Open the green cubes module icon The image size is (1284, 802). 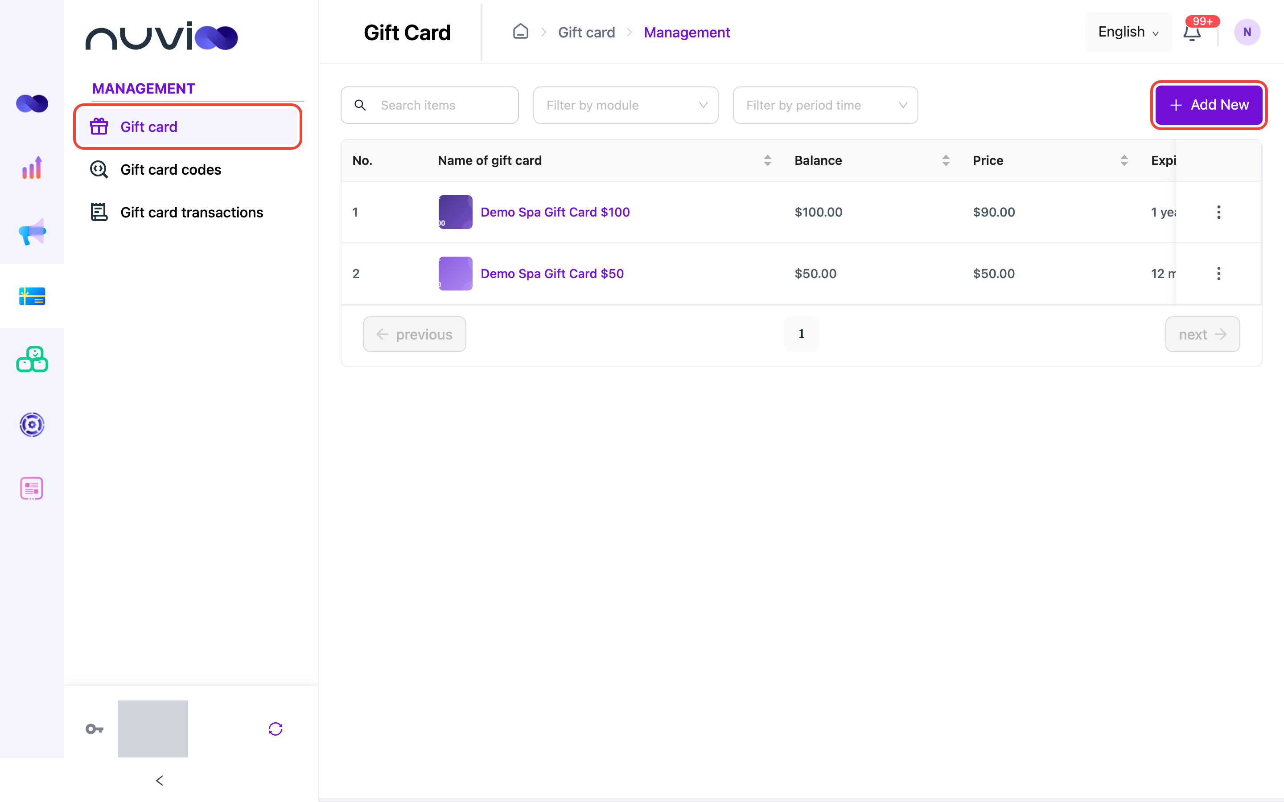pos(32,360)
